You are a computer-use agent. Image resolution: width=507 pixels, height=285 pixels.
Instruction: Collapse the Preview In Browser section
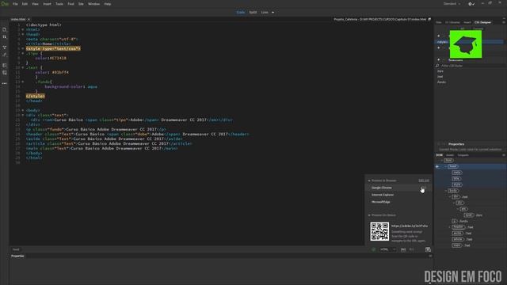(369, 180)
